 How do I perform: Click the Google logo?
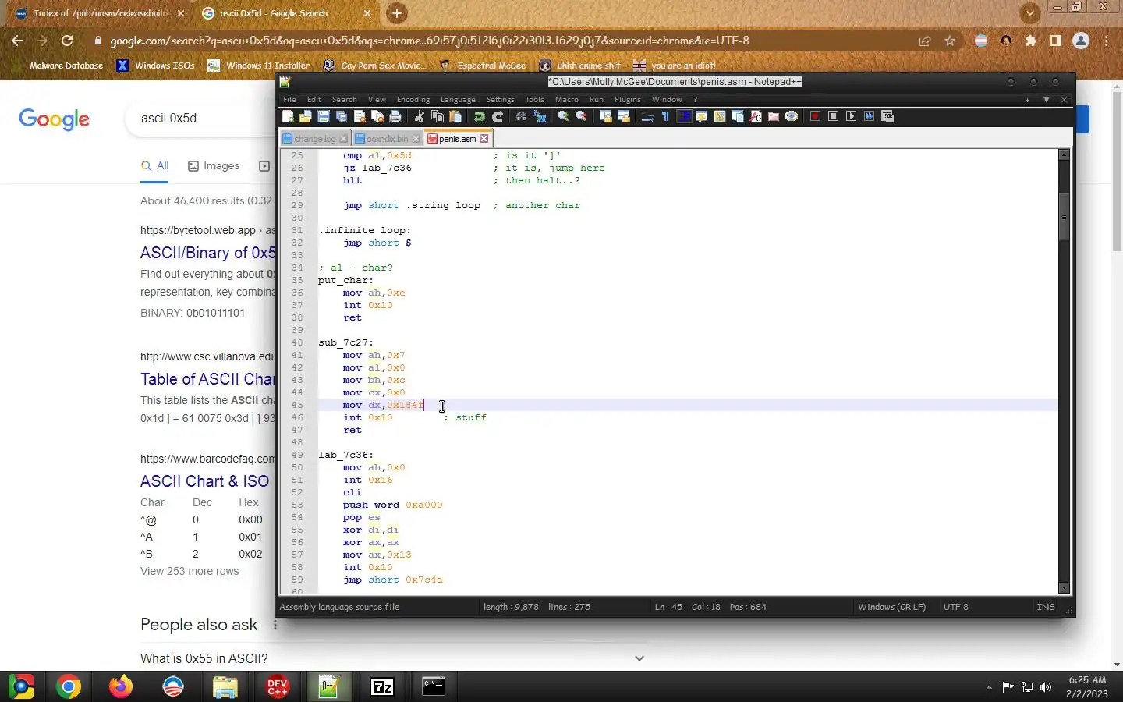54,119
